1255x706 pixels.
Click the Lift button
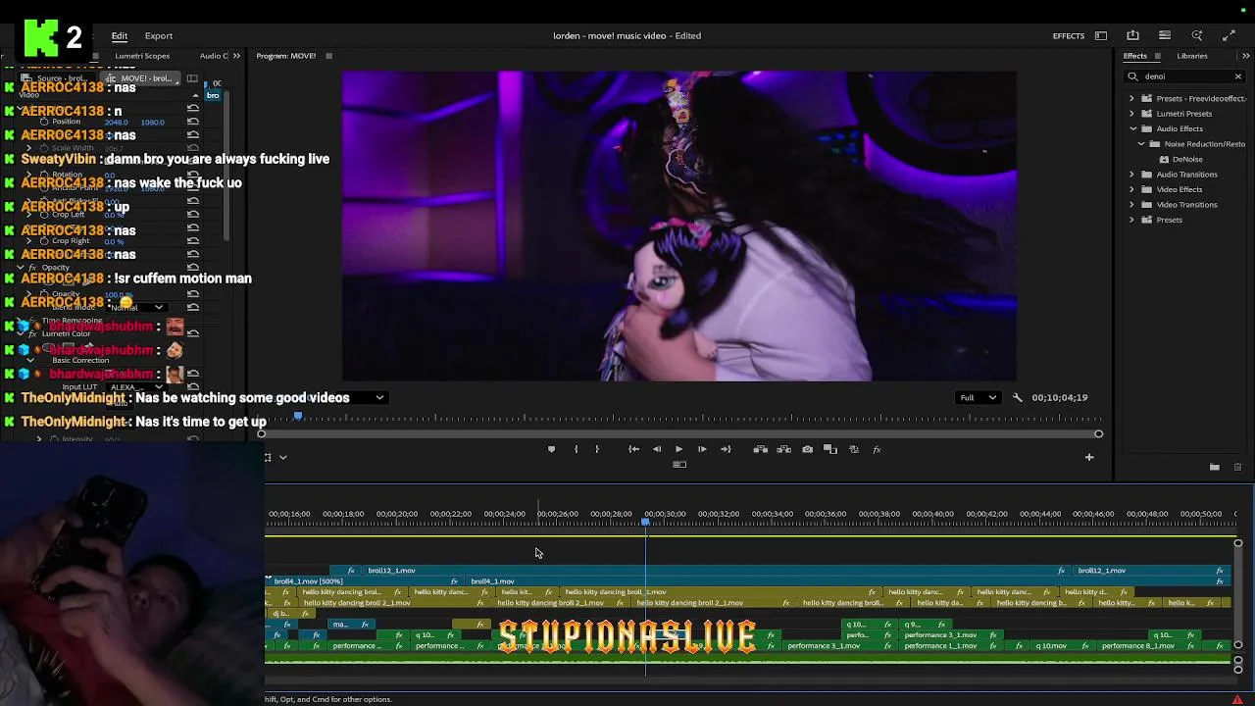tap(760, 449)
